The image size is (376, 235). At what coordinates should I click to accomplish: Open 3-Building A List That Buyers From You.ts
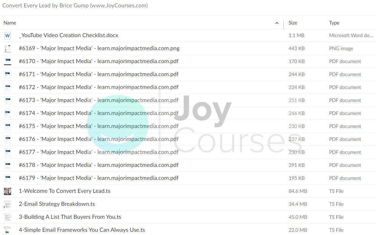click(70, 217)
